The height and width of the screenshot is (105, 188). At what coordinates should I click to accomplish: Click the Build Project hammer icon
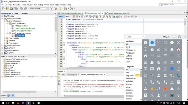coord(51,8)
